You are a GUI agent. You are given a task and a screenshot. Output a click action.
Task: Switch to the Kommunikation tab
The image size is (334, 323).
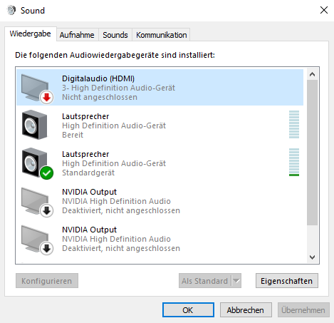point(162,35)
